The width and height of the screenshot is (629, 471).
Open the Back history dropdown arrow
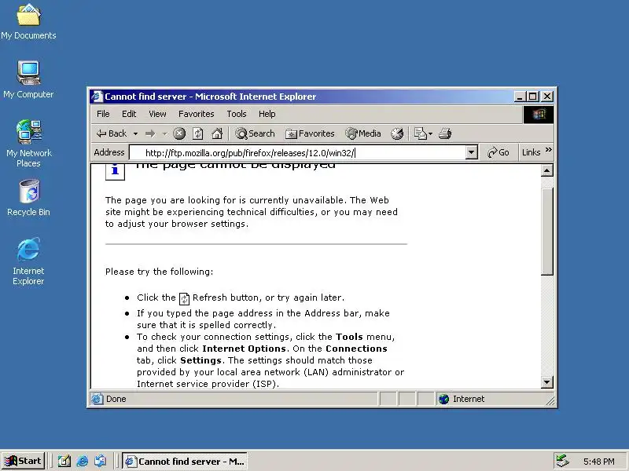pyautogui.click(x=135, y=133)
